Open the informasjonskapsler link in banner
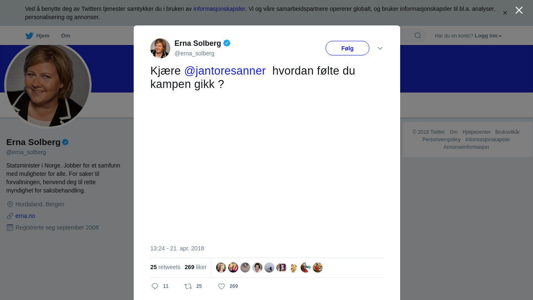The height and width of the screenshot is (300, 533). pos(219,9)
